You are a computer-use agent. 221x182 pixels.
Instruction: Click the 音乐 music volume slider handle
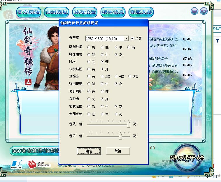[120, 136]
